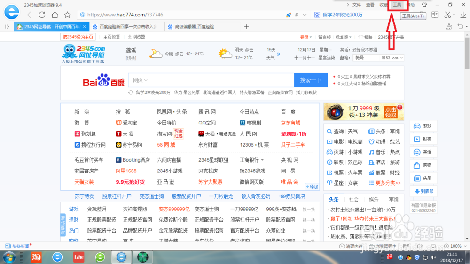The height and width of the screenshot is (264, 470).
Task: Click the refresh hot-words icon below search box
Action: pyautogui.click(x=130, y=93)
